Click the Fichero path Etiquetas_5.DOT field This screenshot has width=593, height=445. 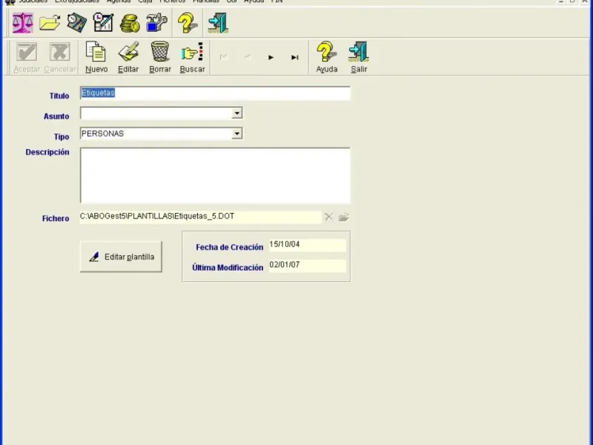pyautogui.click(x=200, y=217)
